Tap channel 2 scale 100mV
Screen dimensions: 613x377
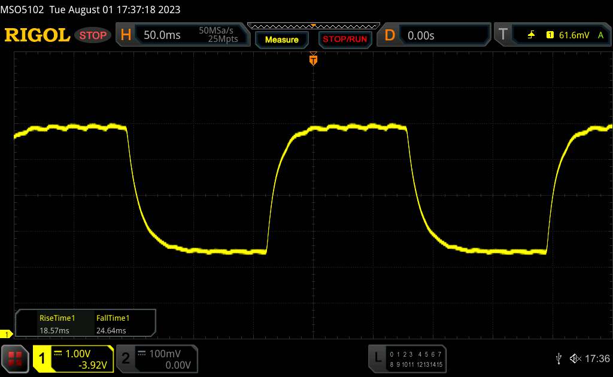165,354
